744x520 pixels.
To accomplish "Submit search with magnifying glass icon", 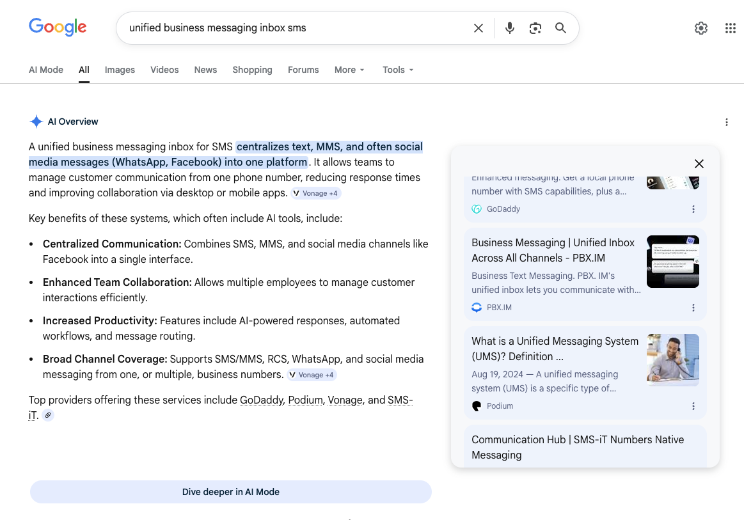I will [x=561, y=28].
